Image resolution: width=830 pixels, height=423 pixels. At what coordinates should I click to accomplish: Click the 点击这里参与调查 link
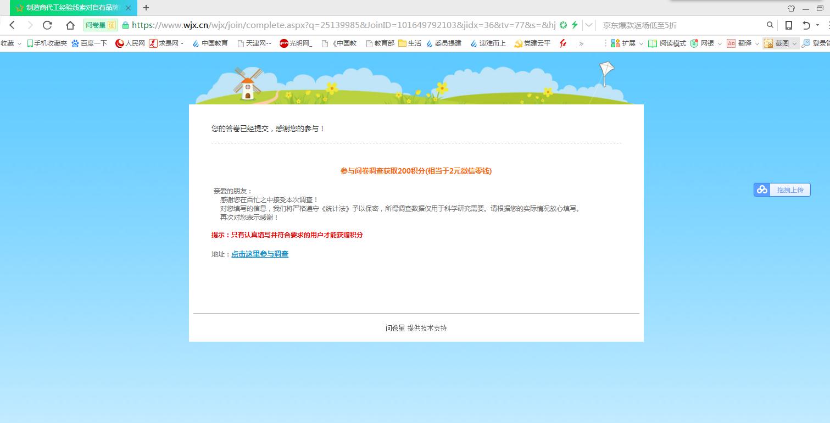[260, 254]
